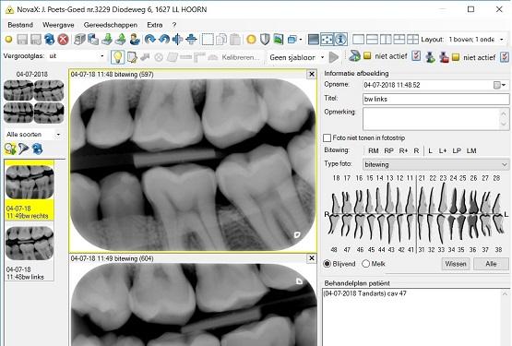Open the Vergrootglas dropdown
This screenshot has height=346, width=512.
click(102, 56)
